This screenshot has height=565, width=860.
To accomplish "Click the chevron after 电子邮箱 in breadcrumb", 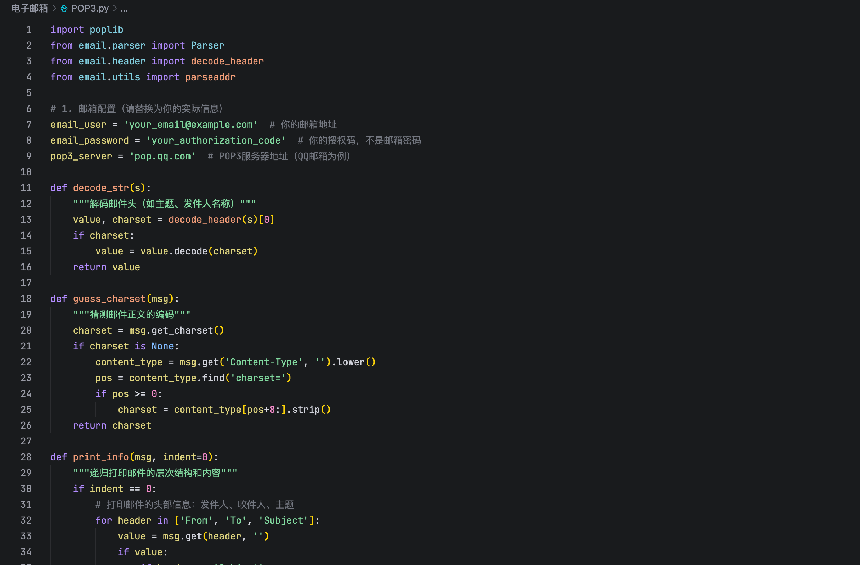I will click(x=54, y=8).
